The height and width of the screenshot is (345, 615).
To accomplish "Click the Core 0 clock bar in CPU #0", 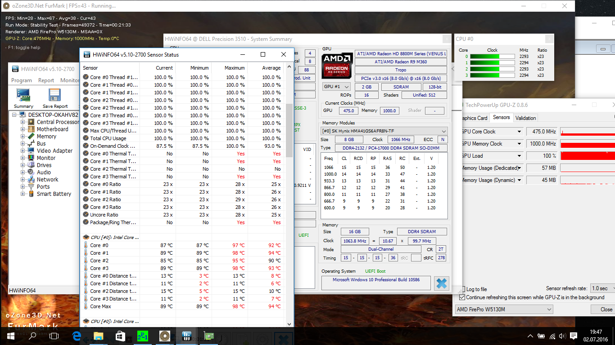I will pos(493,57).
